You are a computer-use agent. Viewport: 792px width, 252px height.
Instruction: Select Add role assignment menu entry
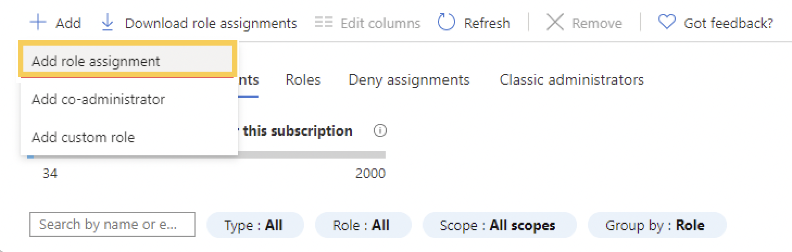click(x=127, y=60)
